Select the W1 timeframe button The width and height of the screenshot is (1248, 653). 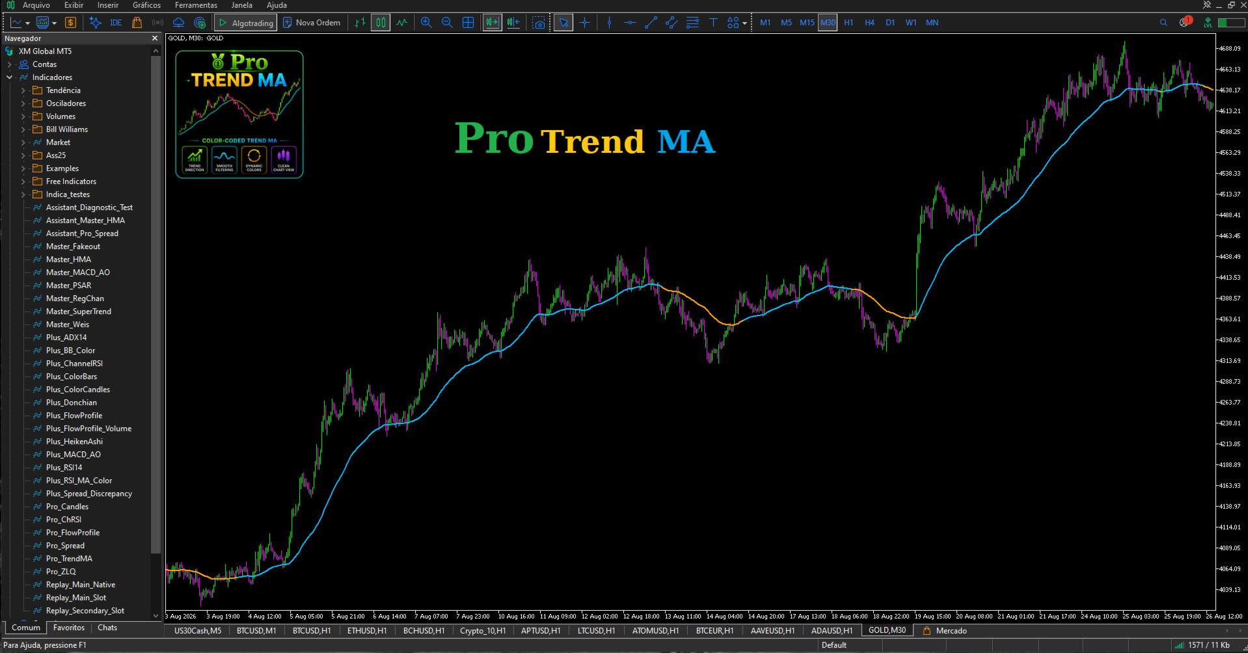911,23
